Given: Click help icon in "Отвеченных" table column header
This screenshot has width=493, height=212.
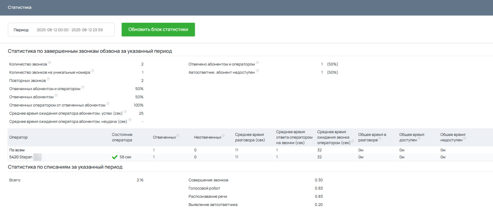Looking at the screenshot, I should (178, 136).
